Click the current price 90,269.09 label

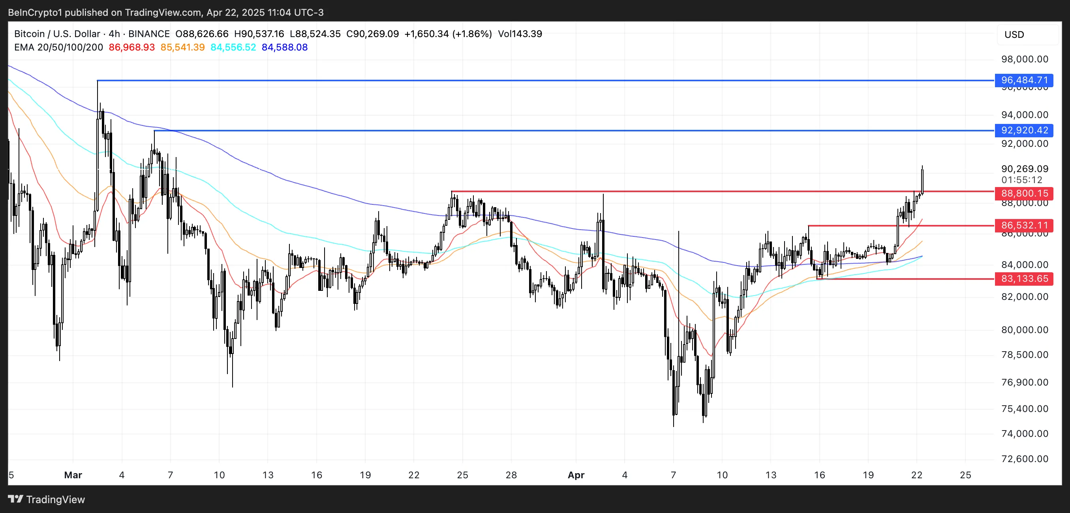pyautogui.click(x=1024, y=169)
